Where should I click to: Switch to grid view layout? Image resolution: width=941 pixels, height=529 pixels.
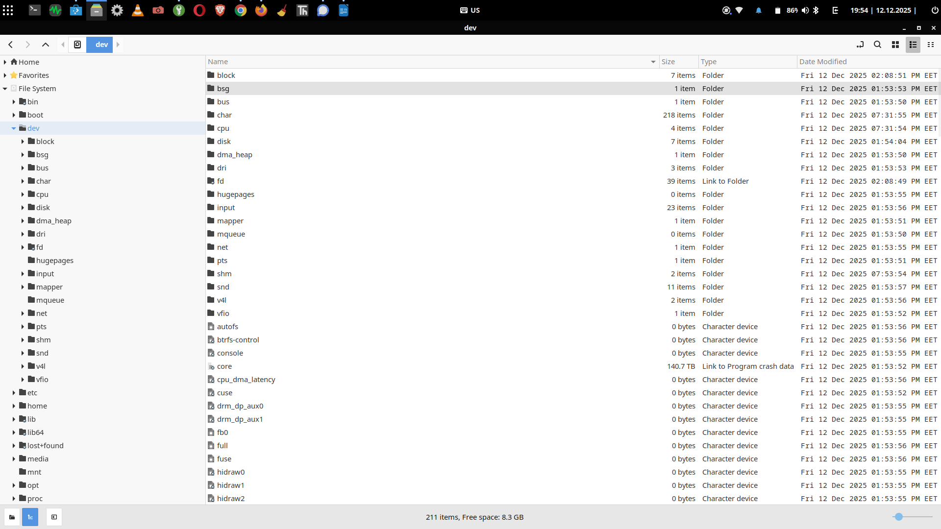pos(895,44)
